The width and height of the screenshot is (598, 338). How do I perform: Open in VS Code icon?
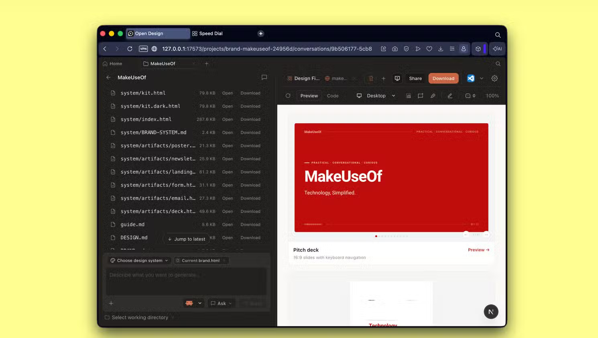tap(471, 78)
